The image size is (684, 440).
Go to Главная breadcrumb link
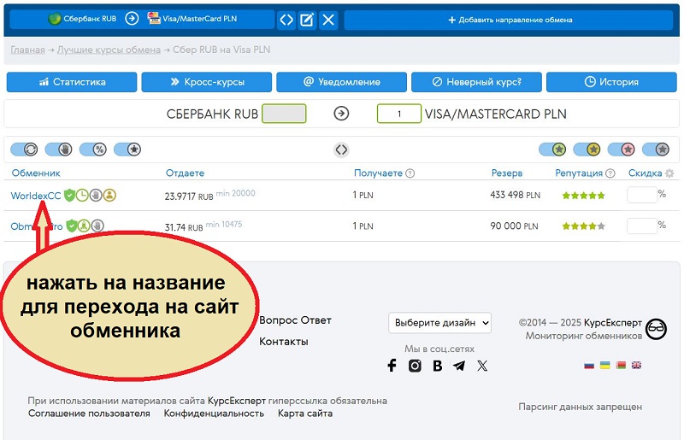click(x=27, y=50)
